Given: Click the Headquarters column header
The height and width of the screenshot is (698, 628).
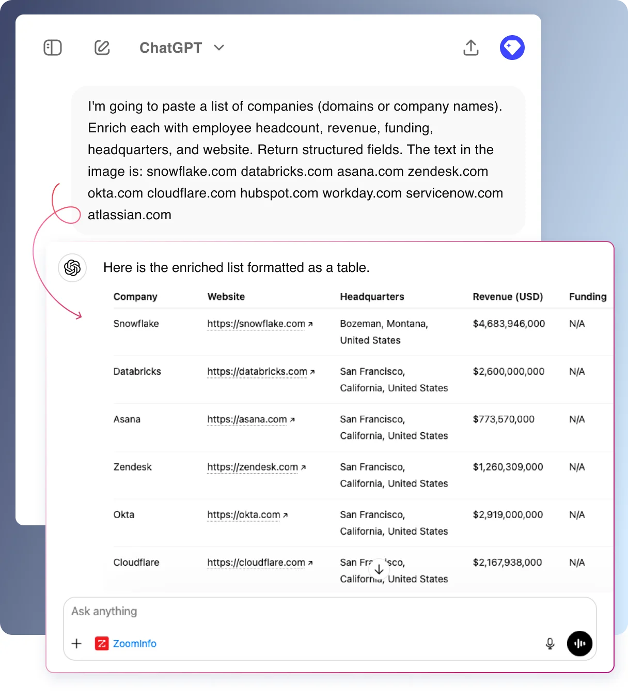Looking at the screenshot, I should tap(372, 297).
